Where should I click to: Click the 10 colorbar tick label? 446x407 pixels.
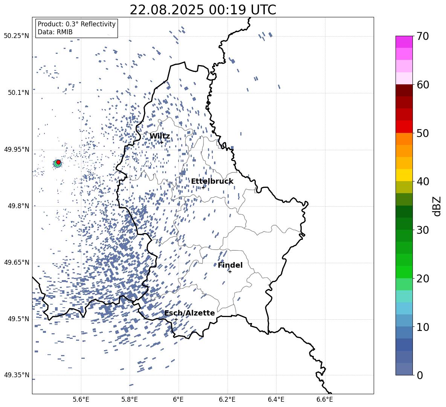pyautogui.click(x=423, y=327)
